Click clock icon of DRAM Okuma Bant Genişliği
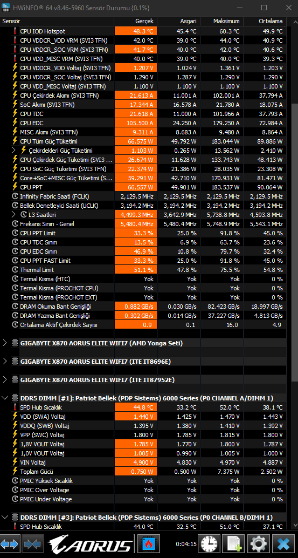Image resolution: width=298 pixels, height=558 pixels. (x=15, y=307)
